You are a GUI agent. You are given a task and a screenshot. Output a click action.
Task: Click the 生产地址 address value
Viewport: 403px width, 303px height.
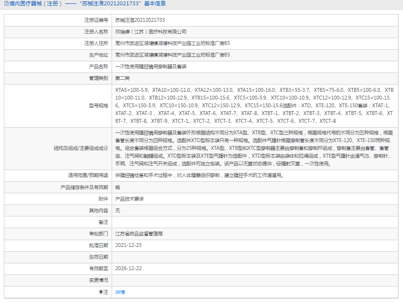click(173, 55)
